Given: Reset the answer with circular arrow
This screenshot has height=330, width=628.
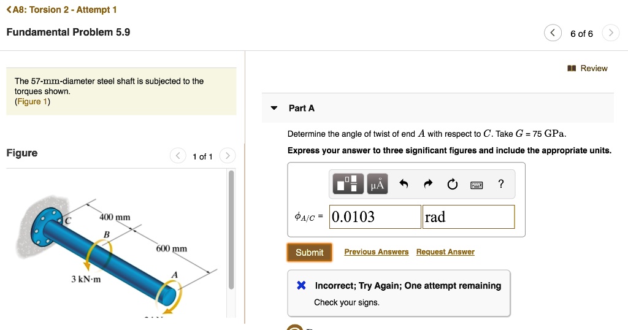Looking at the screenshot, I should click(x=453, y=184).
